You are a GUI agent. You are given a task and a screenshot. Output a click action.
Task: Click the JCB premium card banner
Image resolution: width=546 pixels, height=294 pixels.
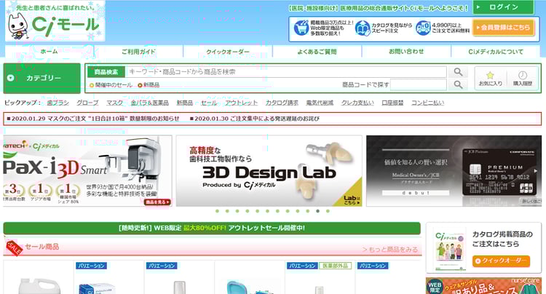click(454, 171)
